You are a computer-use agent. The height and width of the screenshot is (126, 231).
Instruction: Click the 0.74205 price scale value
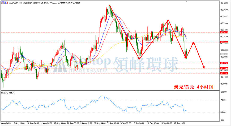[224, 3]
